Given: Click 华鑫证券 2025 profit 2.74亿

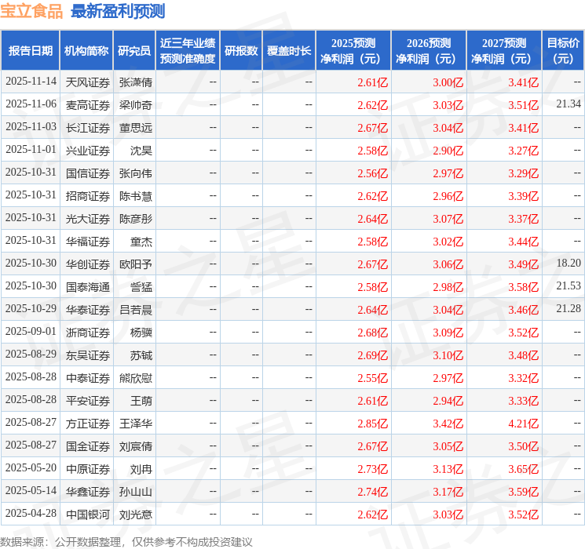Looking at the screenshot, I should click(x=373, y=492).
